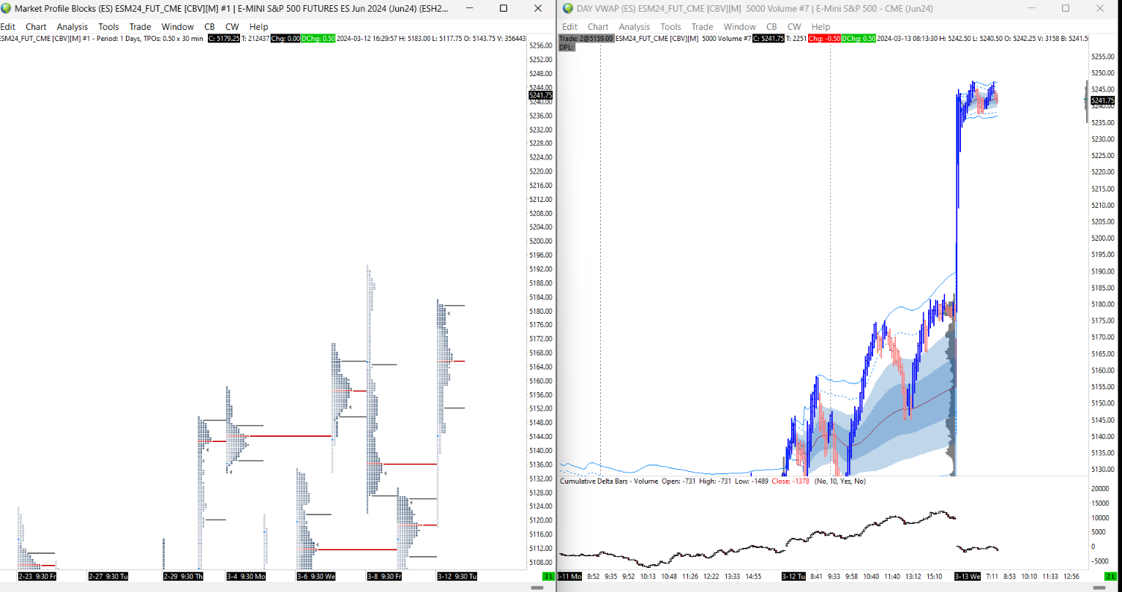Open Trade menu in Market Profile Blocks window
1122x592 pixels.
coord(140,27)
